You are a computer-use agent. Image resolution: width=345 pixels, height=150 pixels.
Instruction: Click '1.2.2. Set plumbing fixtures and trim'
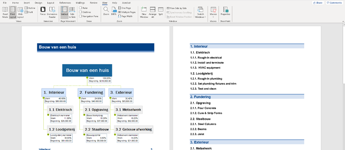(x=213, y=84)
